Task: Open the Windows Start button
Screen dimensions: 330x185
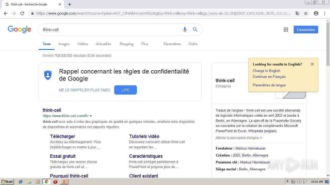Action: pos(7,182)
